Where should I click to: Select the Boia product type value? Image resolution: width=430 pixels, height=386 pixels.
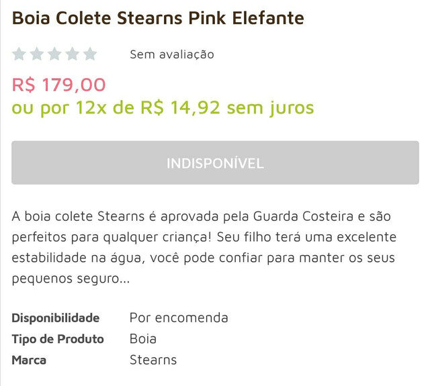(x=143, y=339)
